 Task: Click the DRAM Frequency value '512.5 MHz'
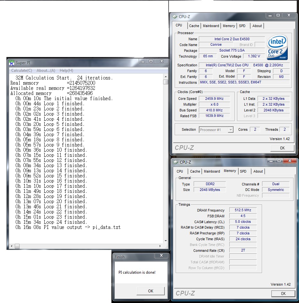tap(243, 210)
